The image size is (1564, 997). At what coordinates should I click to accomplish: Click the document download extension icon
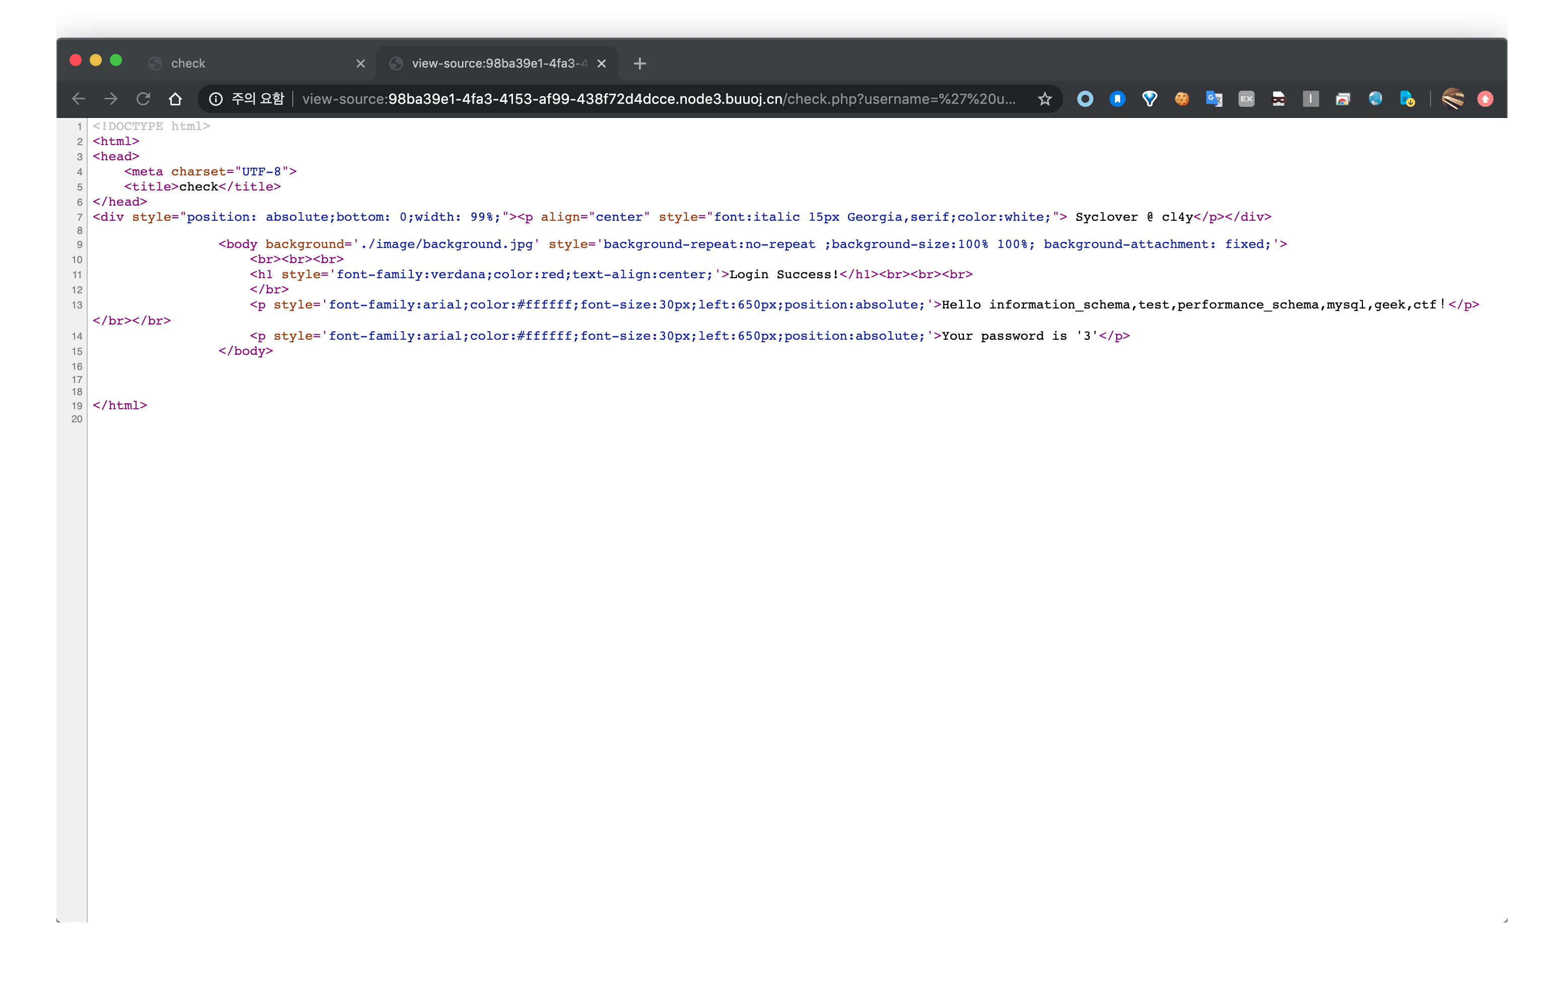[x=1407, y=99]
